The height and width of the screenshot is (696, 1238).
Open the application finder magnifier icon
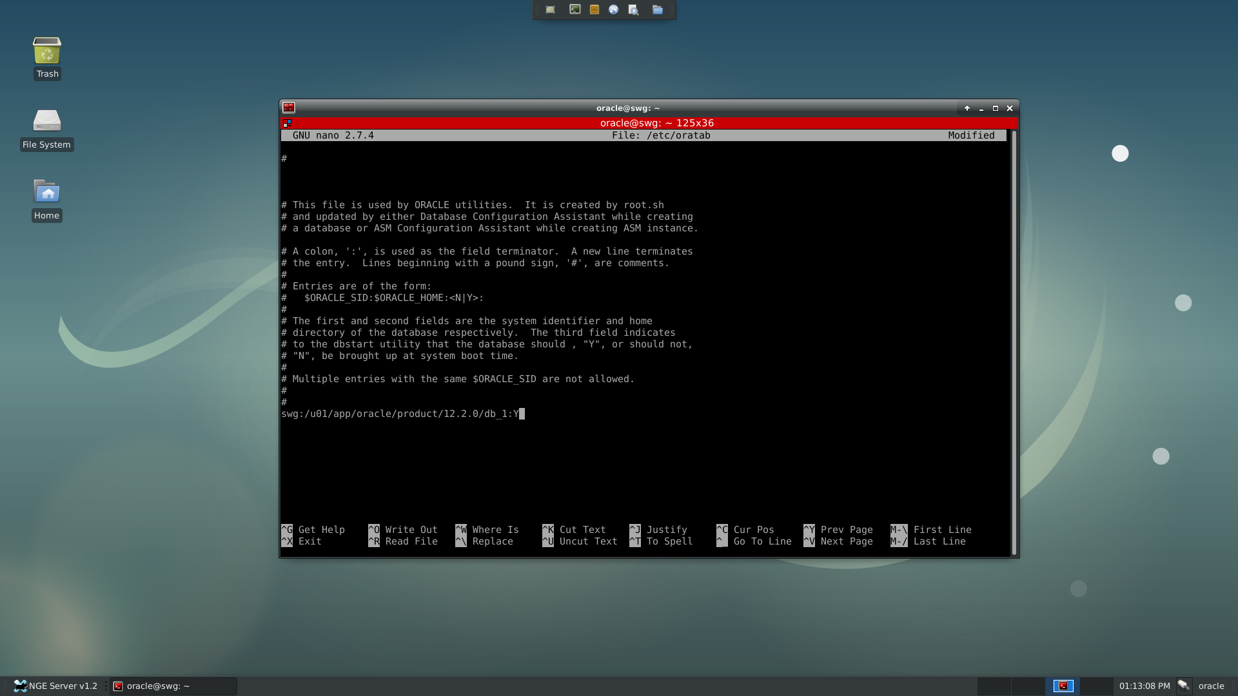coord(633,10)
